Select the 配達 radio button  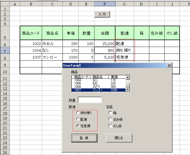click(78, 119)
